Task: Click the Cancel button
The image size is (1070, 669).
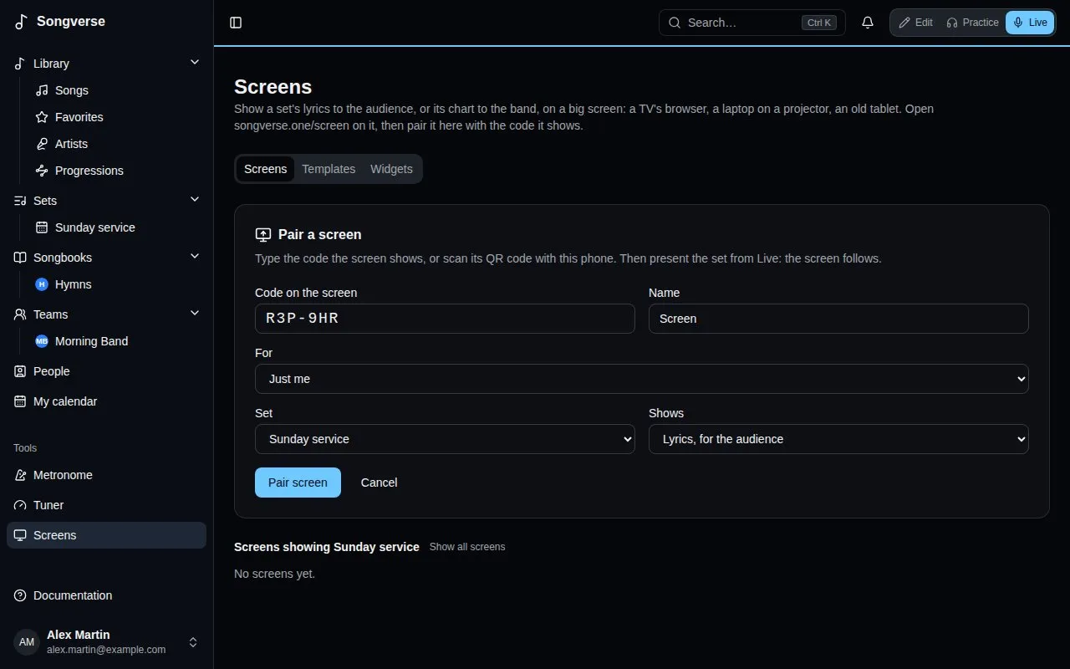Action: point(379,483)
